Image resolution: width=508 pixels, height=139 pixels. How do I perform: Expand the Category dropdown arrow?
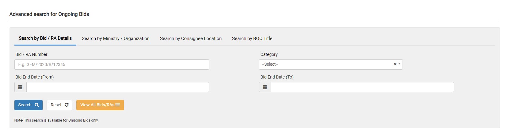[399, 64]
